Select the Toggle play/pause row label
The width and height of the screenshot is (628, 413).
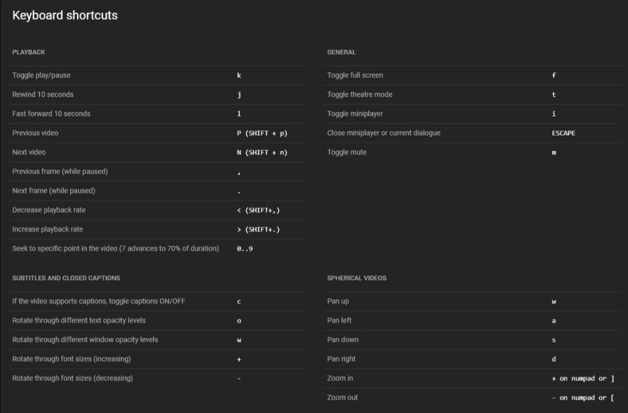tap(41, 75)
